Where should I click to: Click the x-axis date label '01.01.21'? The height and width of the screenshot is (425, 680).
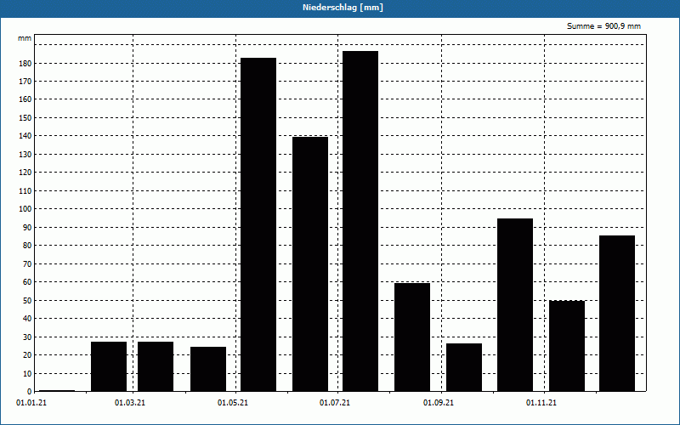pyautogui.click(x=31, y=403)
